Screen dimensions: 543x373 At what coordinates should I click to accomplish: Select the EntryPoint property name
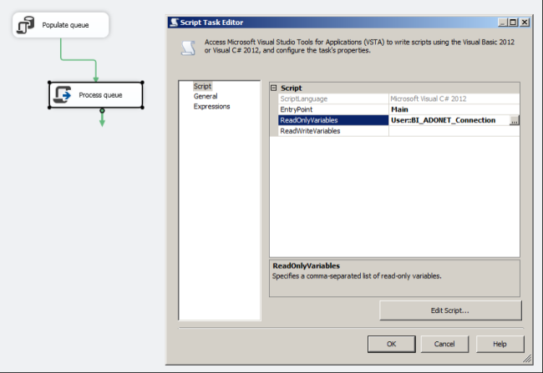(296, 109)
